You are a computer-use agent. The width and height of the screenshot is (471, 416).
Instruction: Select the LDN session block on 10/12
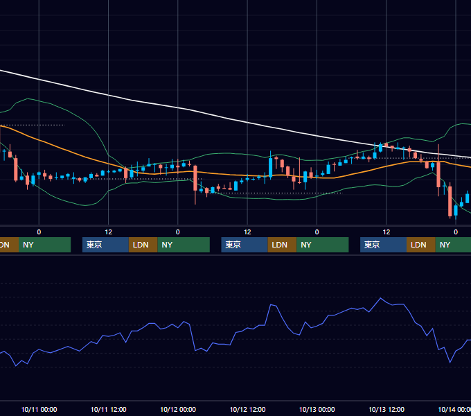coord(282,245)
